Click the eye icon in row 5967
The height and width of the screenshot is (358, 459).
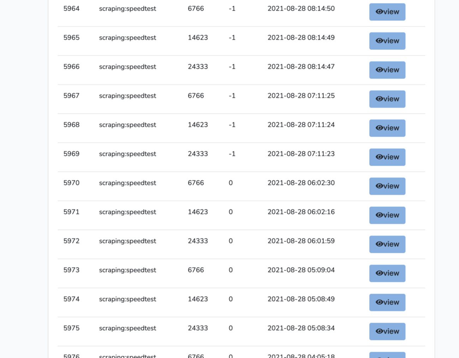[379, 99]
